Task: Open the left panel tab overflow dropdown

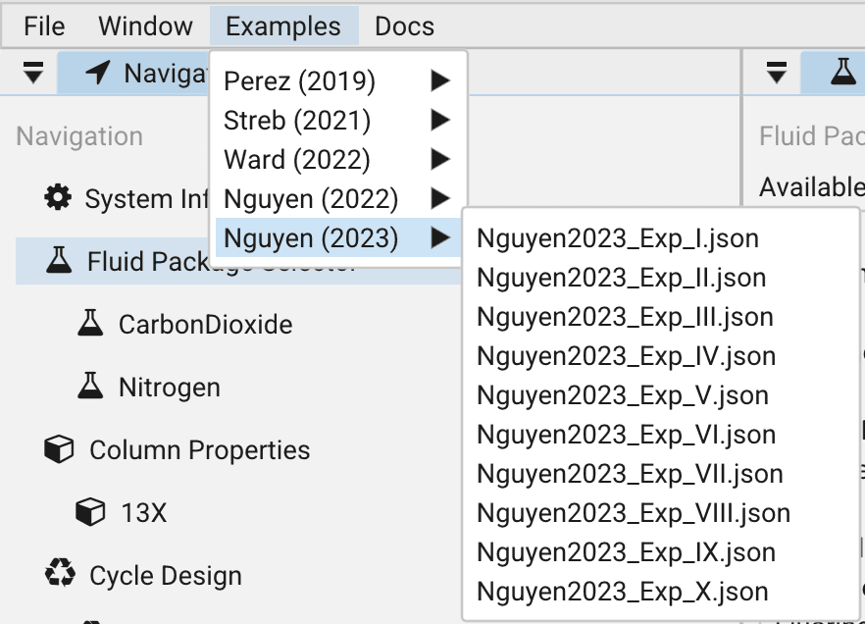Action: [30, 72]
